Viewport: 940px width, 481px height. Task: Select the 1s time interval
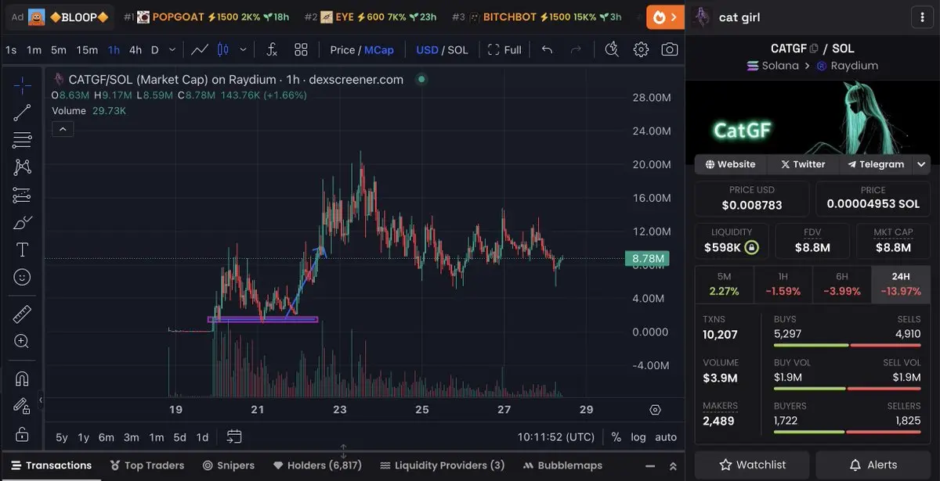[x=11, y=49]
